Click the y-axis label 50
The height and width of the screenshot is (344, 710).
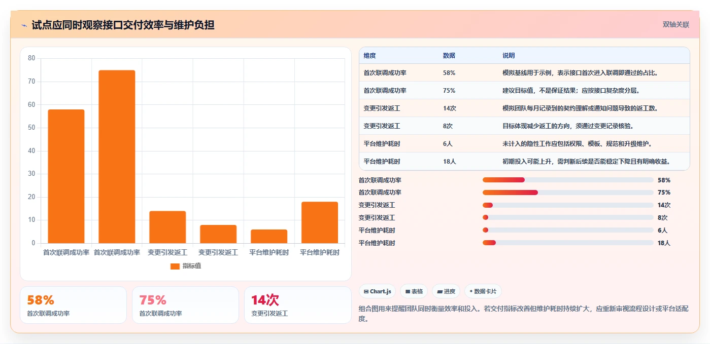coord(31,128)
